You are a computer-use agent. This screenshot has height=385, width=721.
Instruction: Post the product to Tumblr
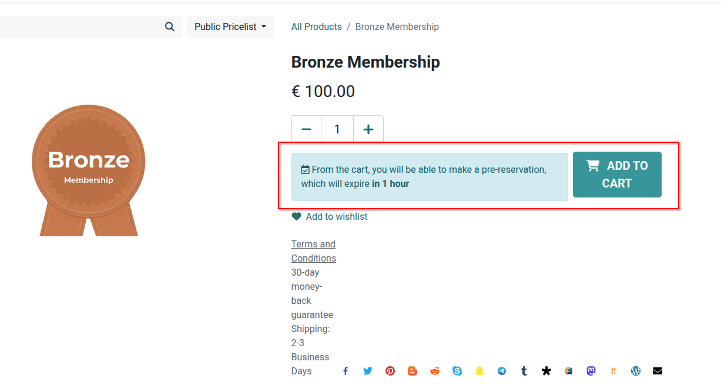[524, 371]
